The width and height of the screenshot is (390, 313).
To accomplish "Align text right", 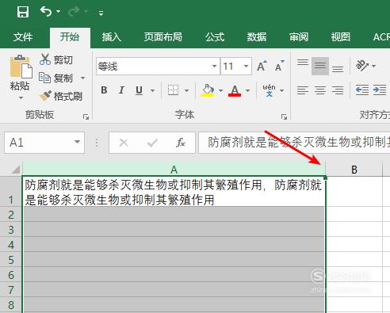I will (338, 90).
